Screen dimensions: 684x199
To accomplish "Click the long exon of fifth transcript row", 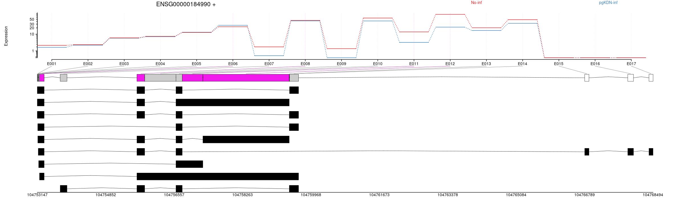I will (x=246, y=140).
